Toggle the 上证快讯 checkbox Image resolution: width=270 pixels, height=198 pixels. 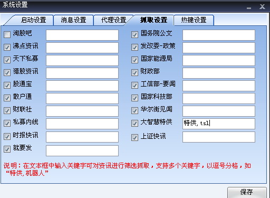point(134,137)
